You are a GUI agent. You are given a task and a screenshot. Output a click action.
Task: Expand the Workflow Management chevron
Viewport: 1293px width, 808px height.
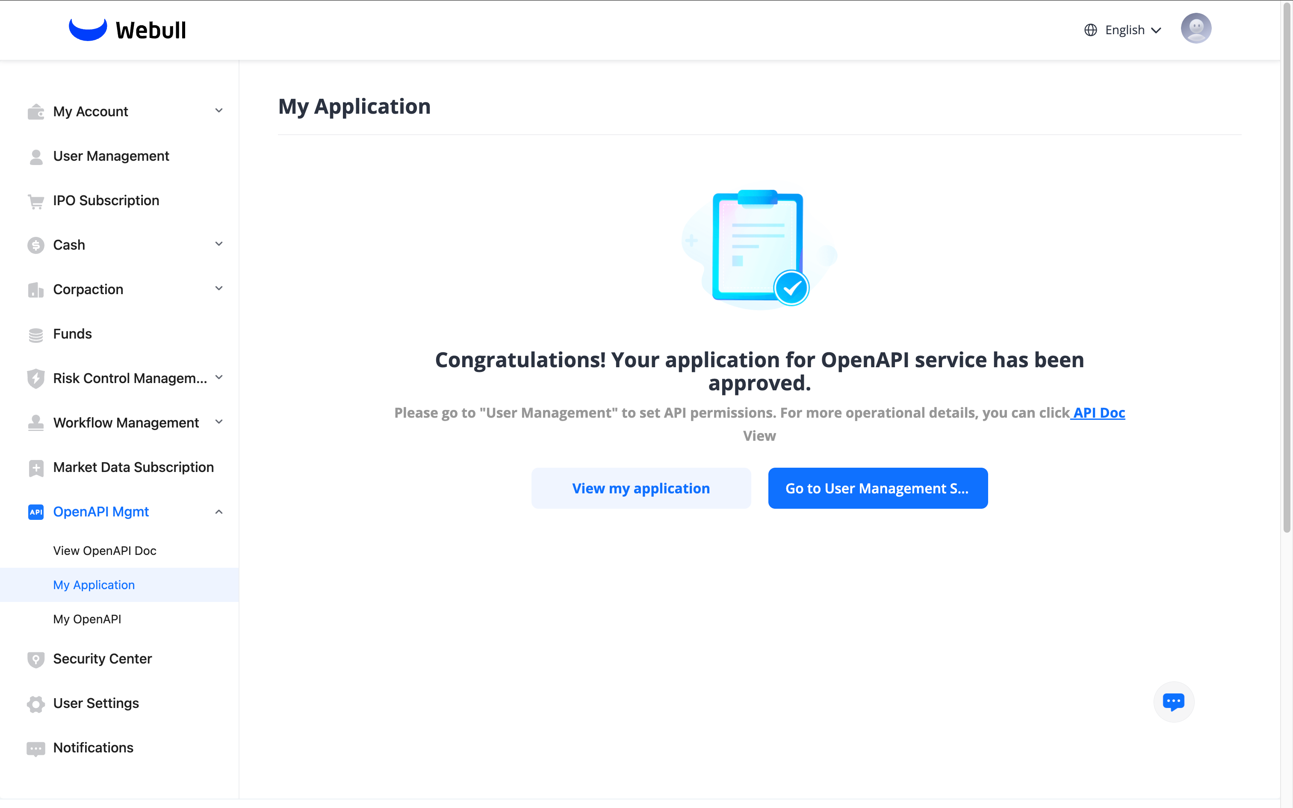point(218,422)
